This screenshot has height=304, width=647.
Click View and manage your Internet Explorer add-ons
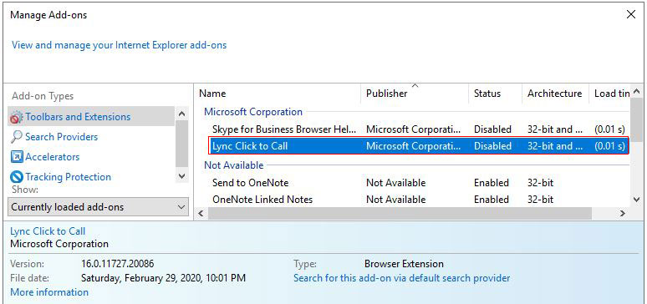(x=119, y=45)
